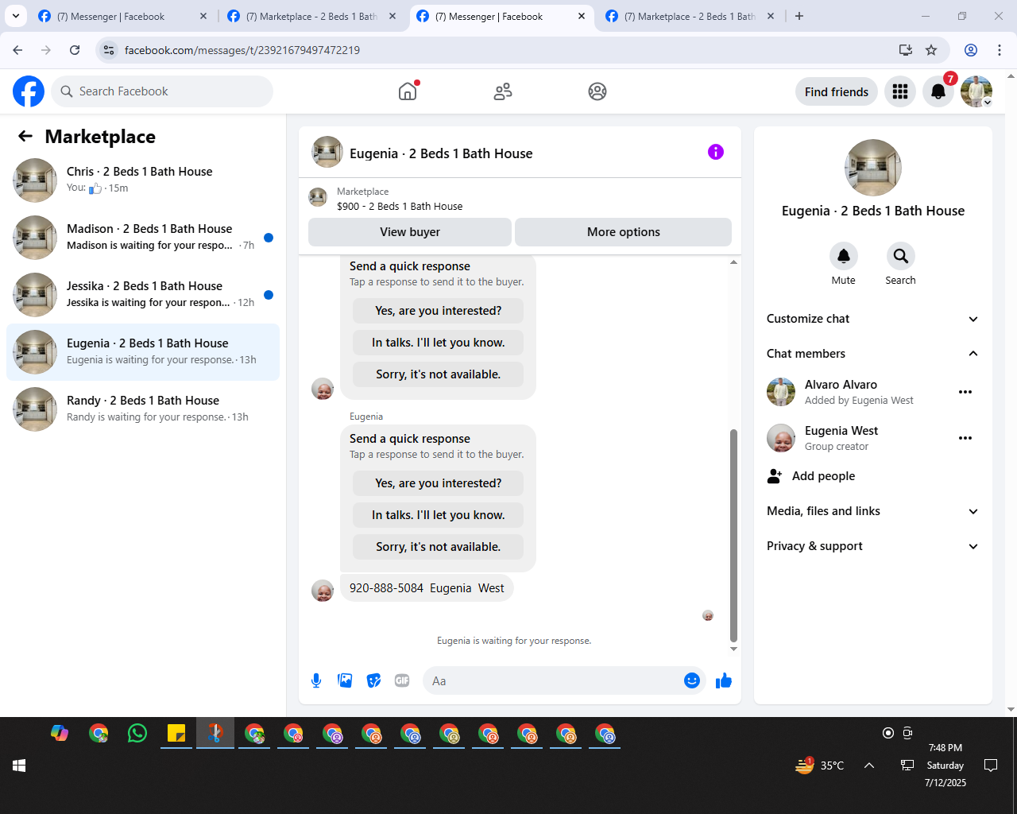Open Sticky Notes from taskbar
1017x814 pixels.
point(176,733)
